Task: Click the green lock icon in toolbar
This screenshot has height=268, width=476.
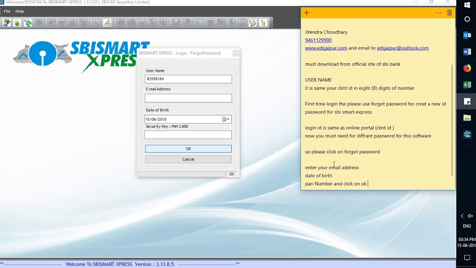Action: (17, 23)
